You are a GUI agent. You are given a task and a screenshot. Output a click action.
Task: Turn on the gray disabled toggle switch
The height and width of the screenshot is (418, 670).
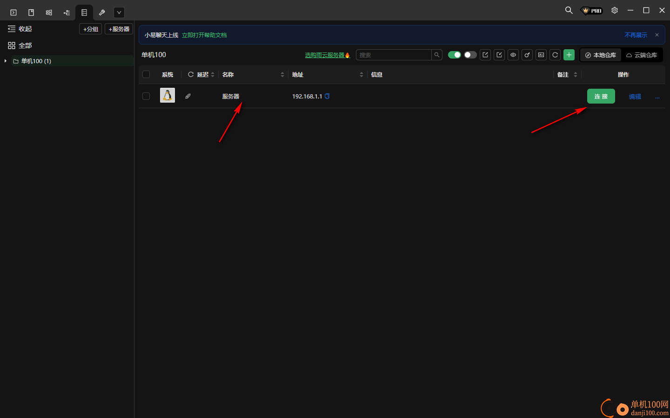pos(470,55)
